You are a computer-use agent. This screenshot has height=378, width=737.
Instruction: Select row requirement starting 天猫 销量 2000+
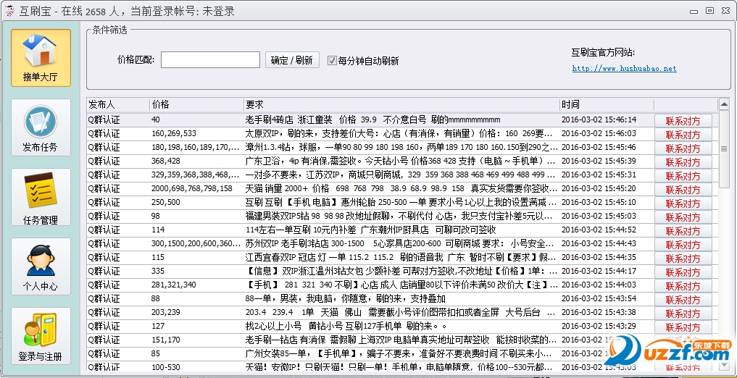401,188
